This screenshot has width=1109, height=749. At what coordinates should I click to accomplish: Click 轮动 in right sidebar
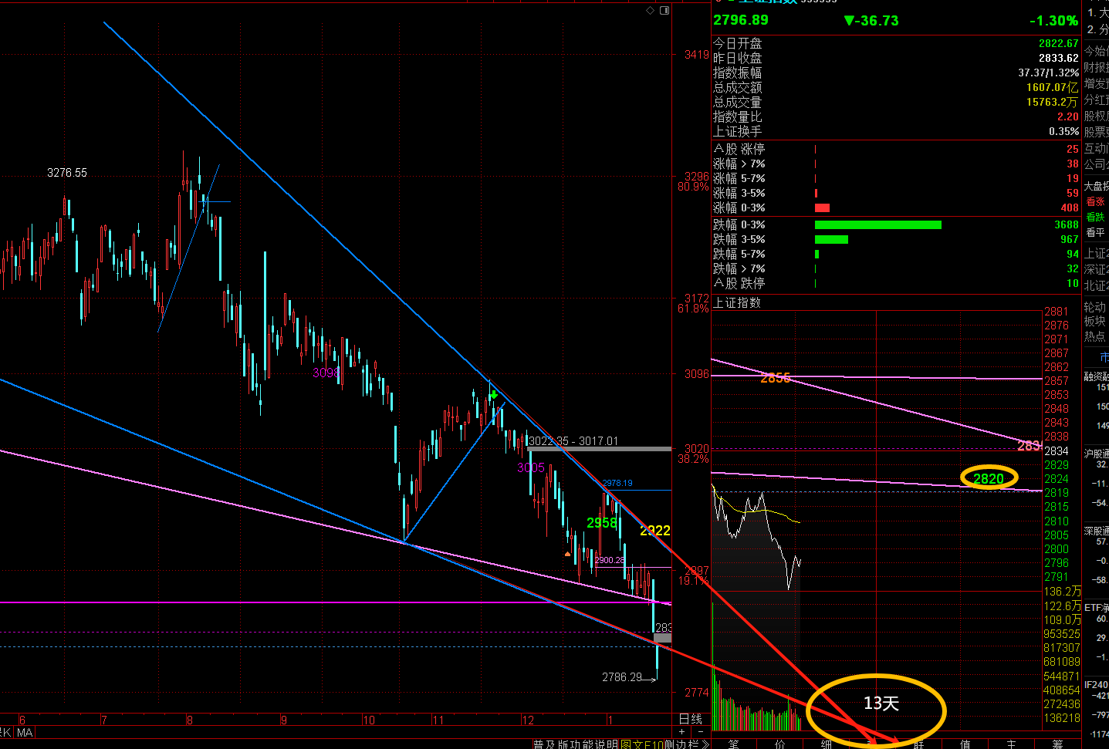(x=1095, y=307)
